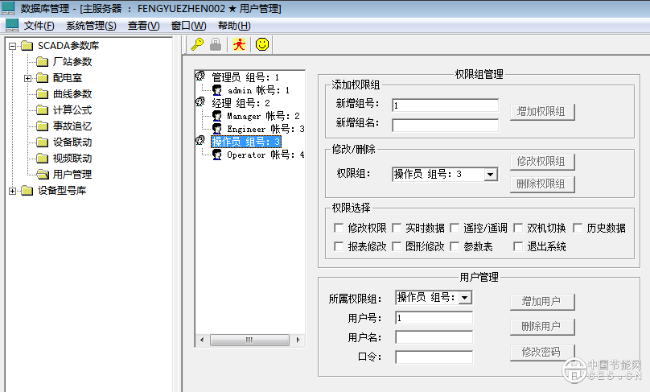This screenshot has width=650, height=392.
Task: Click the Engineer user avatar icon
Action: pos(217,128)
